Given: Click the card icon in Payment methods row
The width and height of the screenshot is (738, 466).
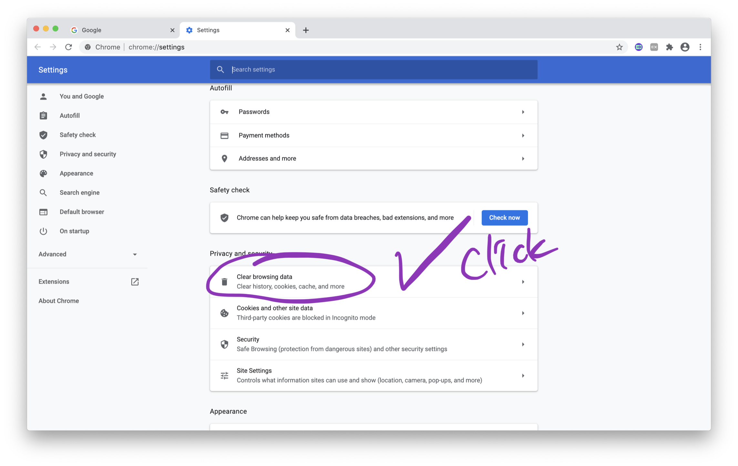Looking at the screenshot, I should [x=224, y=135].
